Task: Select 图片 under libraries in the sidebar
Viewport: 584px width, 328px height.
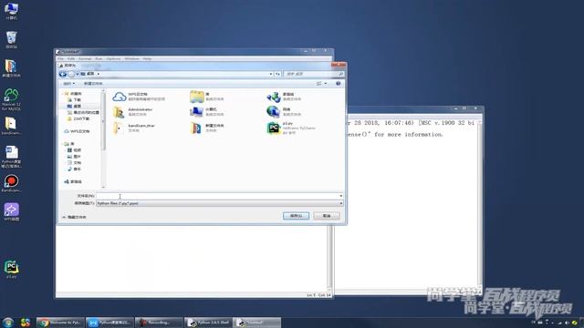Action: coord(74,156)
